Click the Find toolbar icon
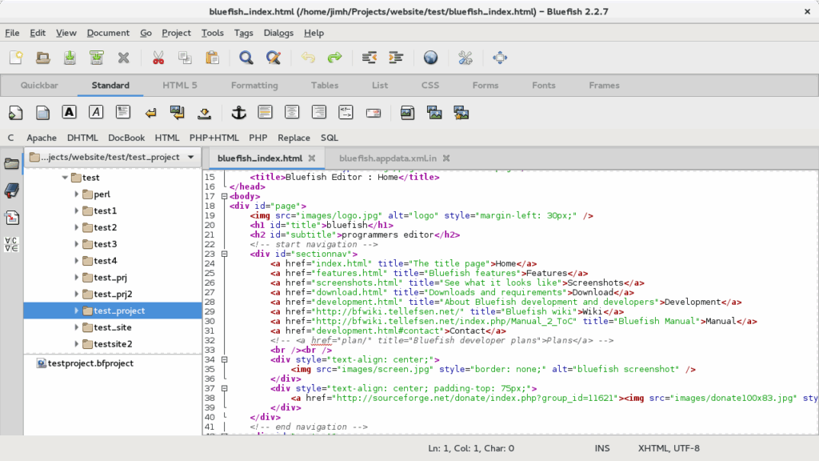 click(x=247, y=58)
